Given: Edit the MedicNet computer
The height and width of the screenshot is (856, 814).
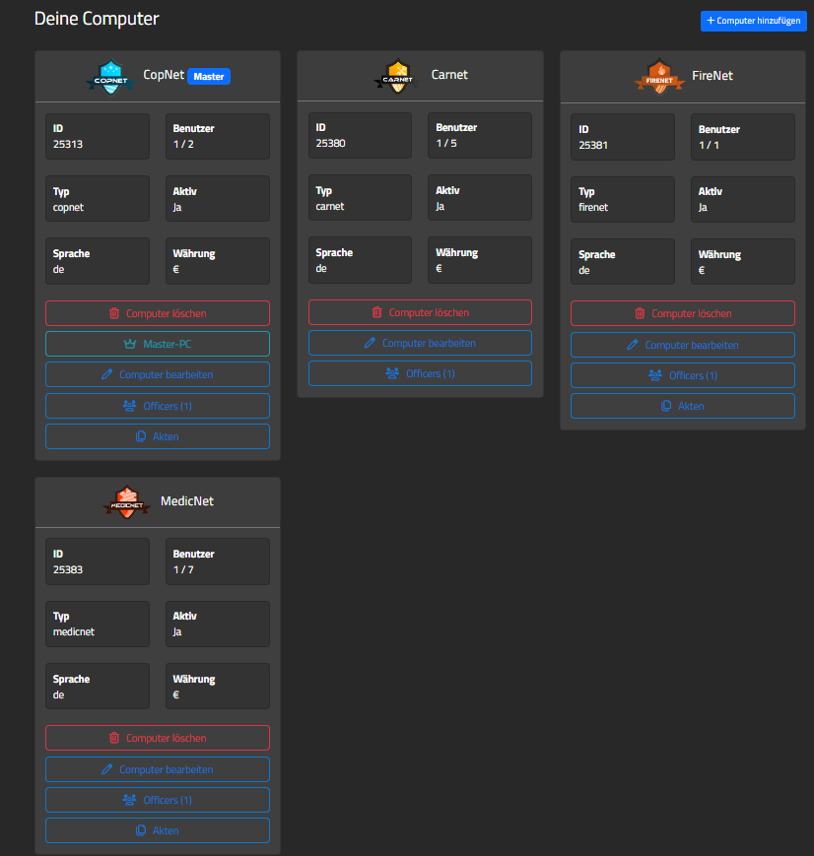Looking at the screenshot, I should (158, 769).
